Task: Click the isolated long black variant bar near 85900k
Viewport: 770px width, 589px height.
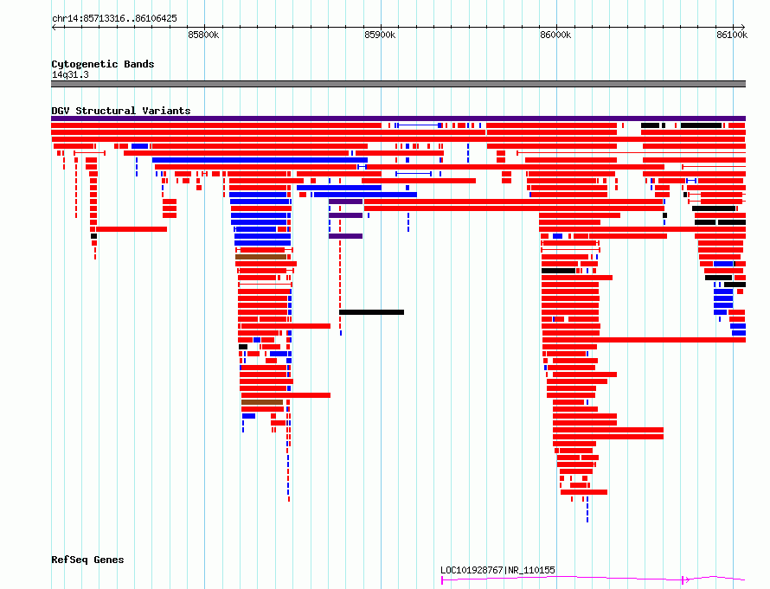Action: tap(371, 312)
